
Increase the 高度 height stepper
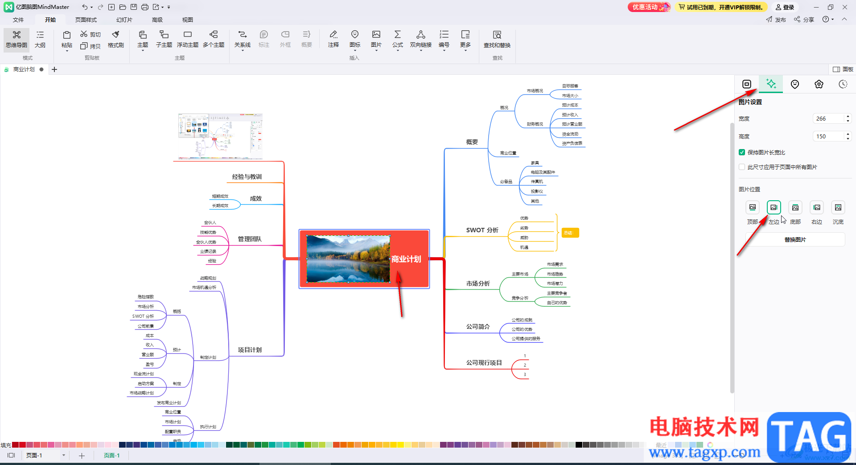[x=848, y=134]
